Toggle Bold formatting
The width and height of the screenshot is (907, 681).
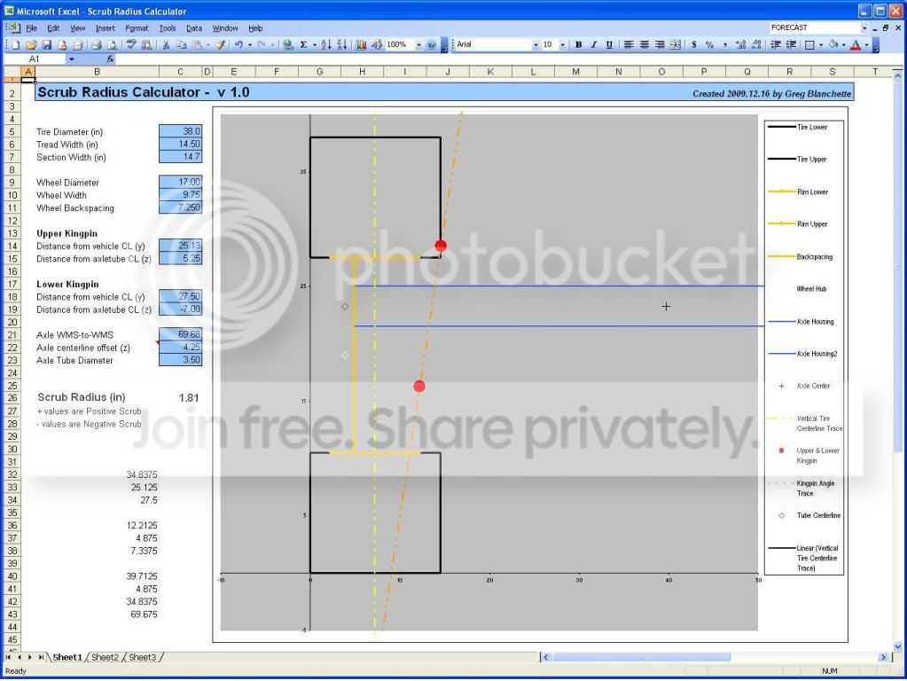point(578,44)
